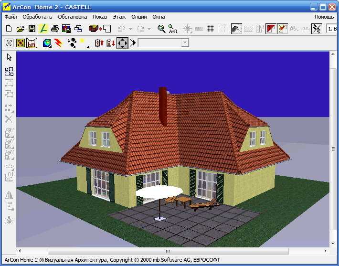
Task: Open the Показ menu
Action: [100, 17]
